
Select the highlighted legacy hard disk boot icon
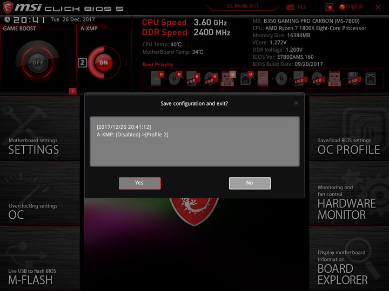pyautogui.click(x=263, y=79)
